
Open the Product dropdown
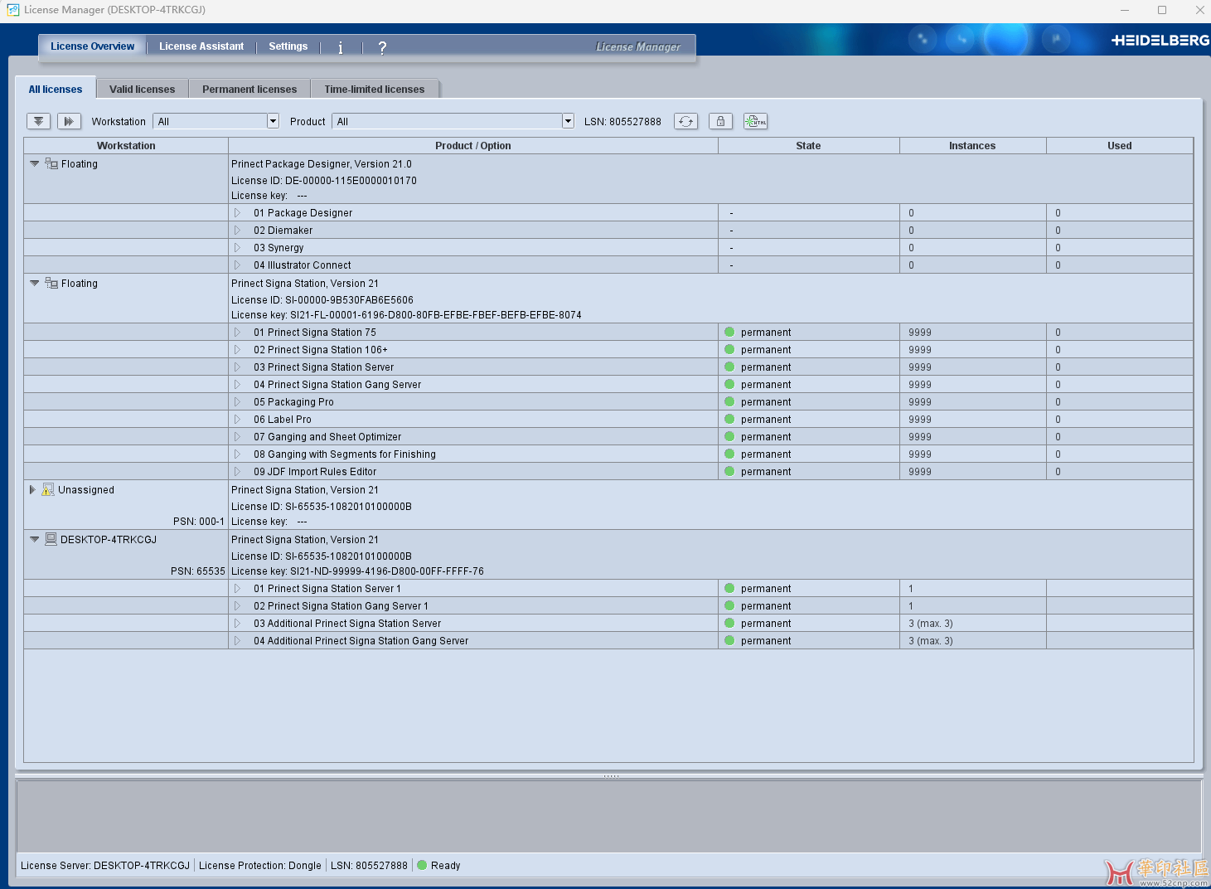point(568,121)
